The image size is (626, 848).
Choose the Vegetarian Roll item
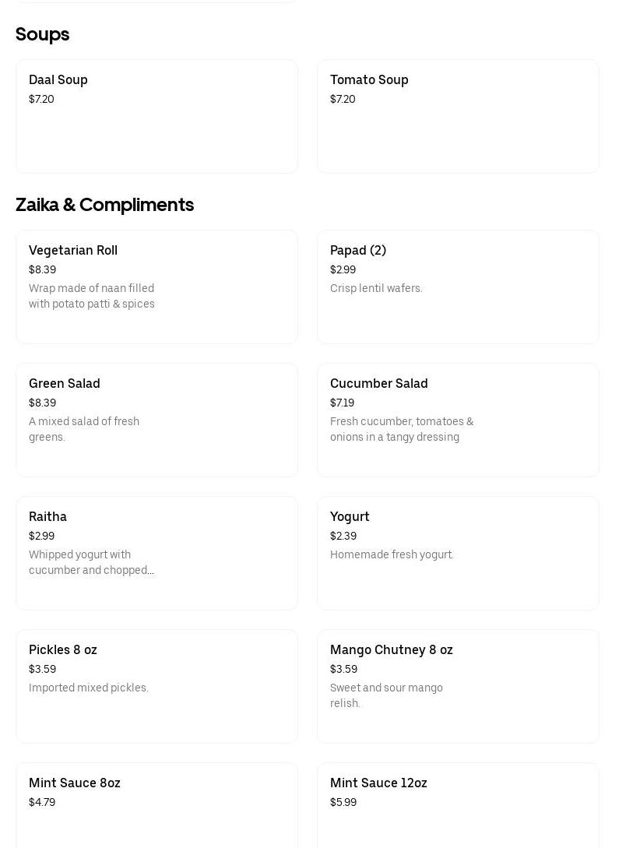pyautogui.click(x=73, y=250)
